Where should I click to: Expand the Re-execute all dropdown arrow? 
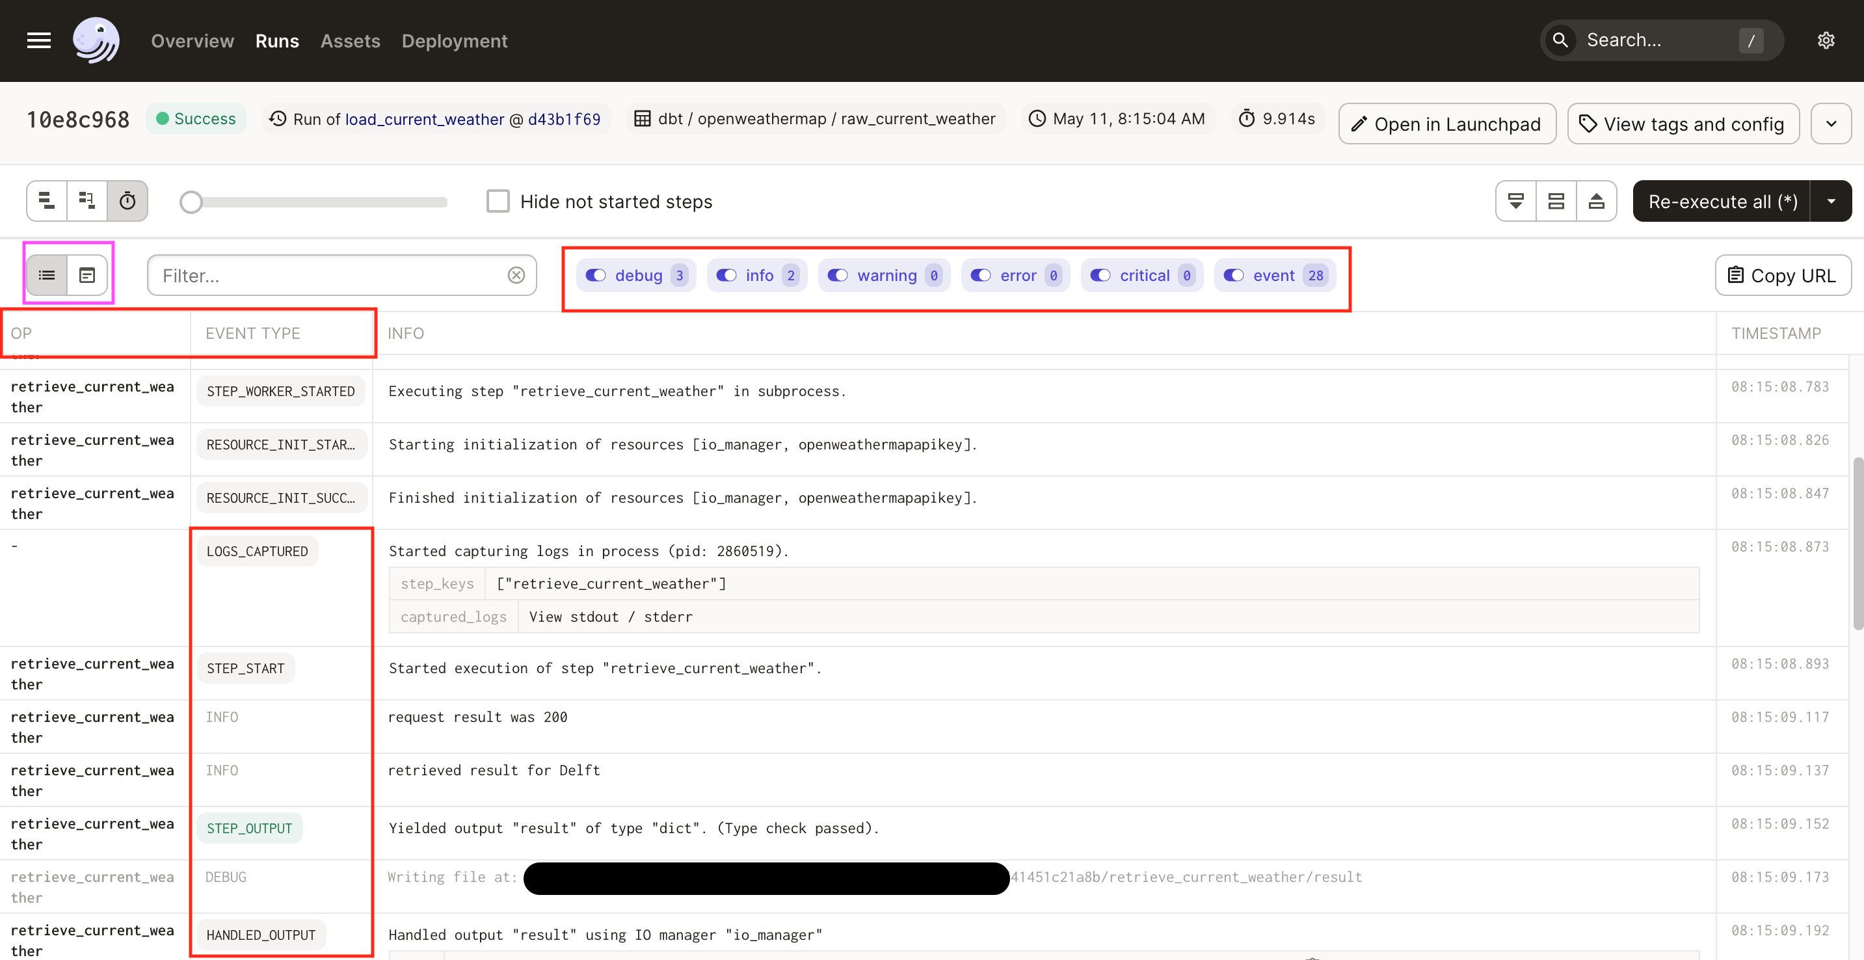click(x=1831, y=201)
